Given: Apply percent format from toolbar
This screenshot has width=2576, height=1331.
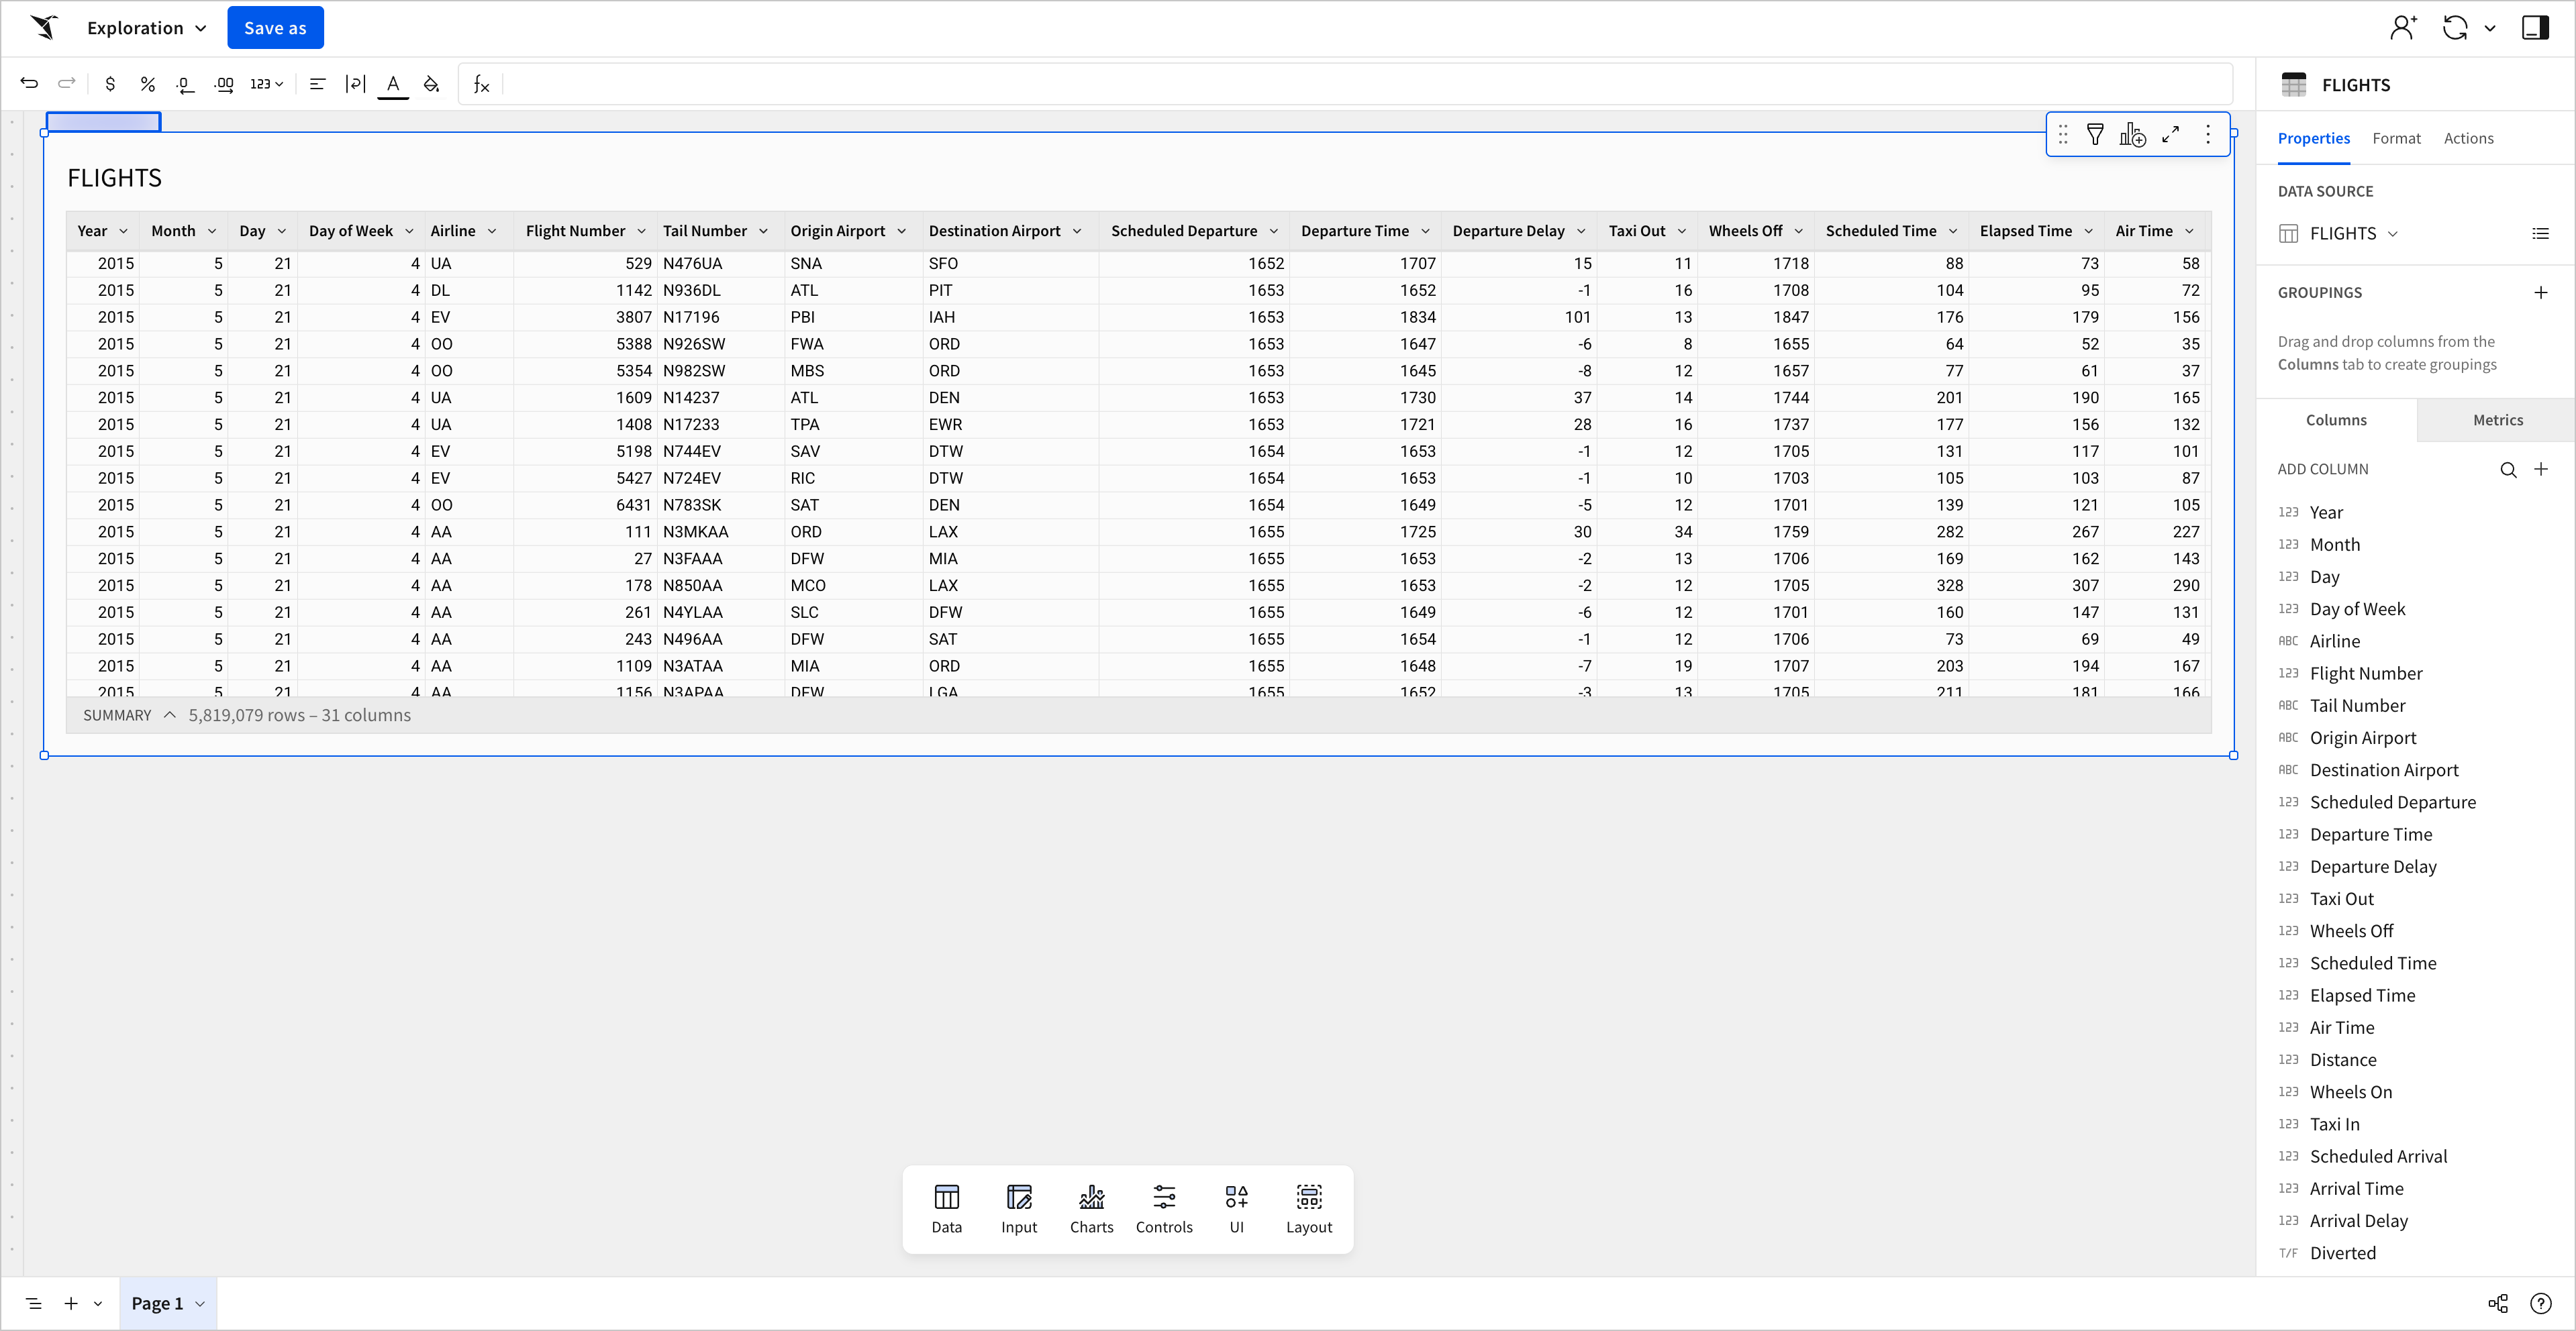Looking at the screenshot, I should (147, 84).
